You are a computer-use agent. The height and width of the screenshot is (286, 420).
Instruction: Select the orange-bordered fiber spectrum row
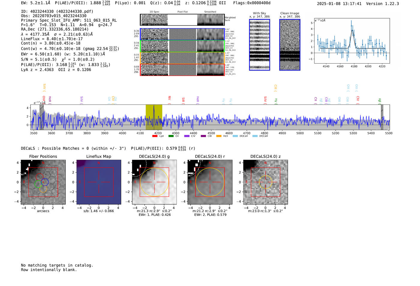click(x=182, y=58)
